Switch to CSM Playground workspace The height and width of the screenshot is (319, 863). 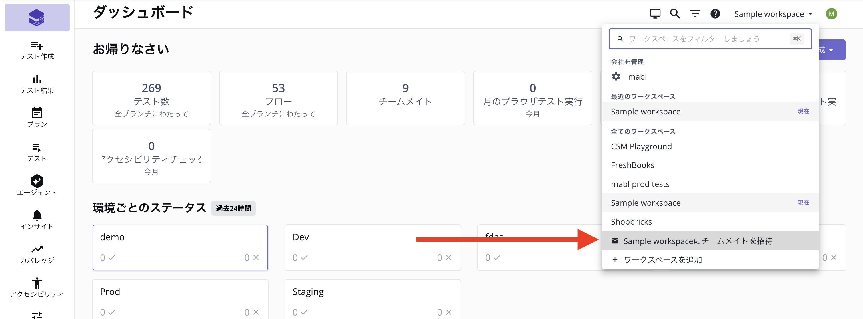[710, 146]
